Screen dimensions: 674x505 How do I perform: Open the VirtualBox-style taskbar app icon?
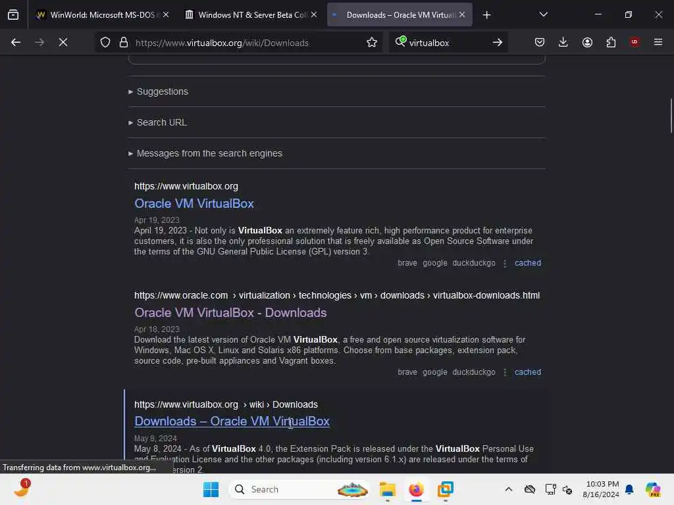coord(446,489)
